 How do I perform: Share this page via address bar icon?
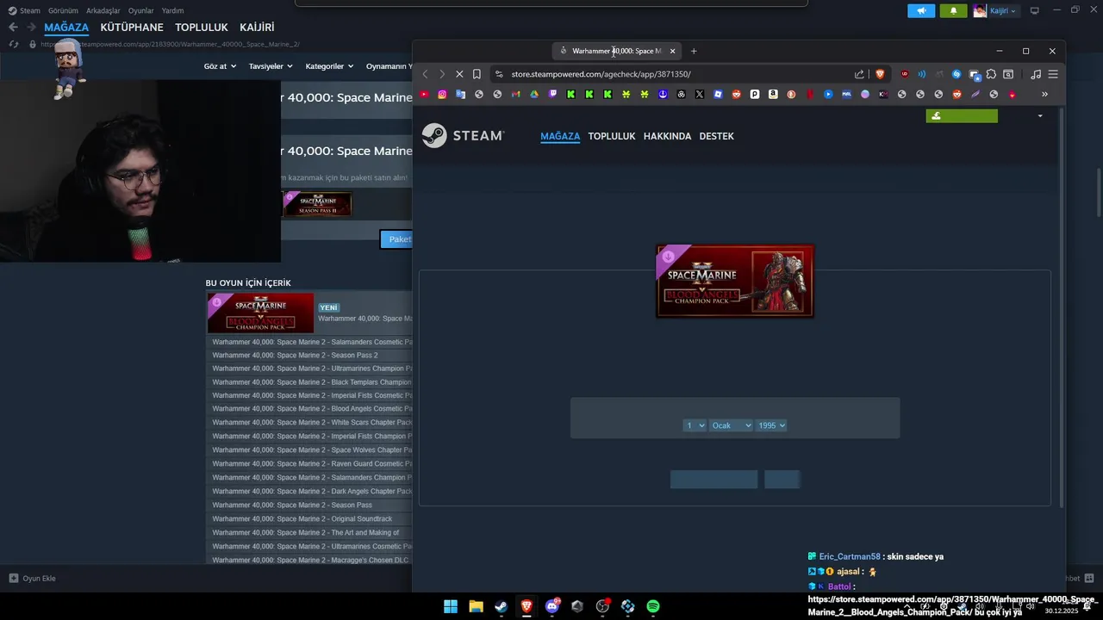(x=859, y=74)
